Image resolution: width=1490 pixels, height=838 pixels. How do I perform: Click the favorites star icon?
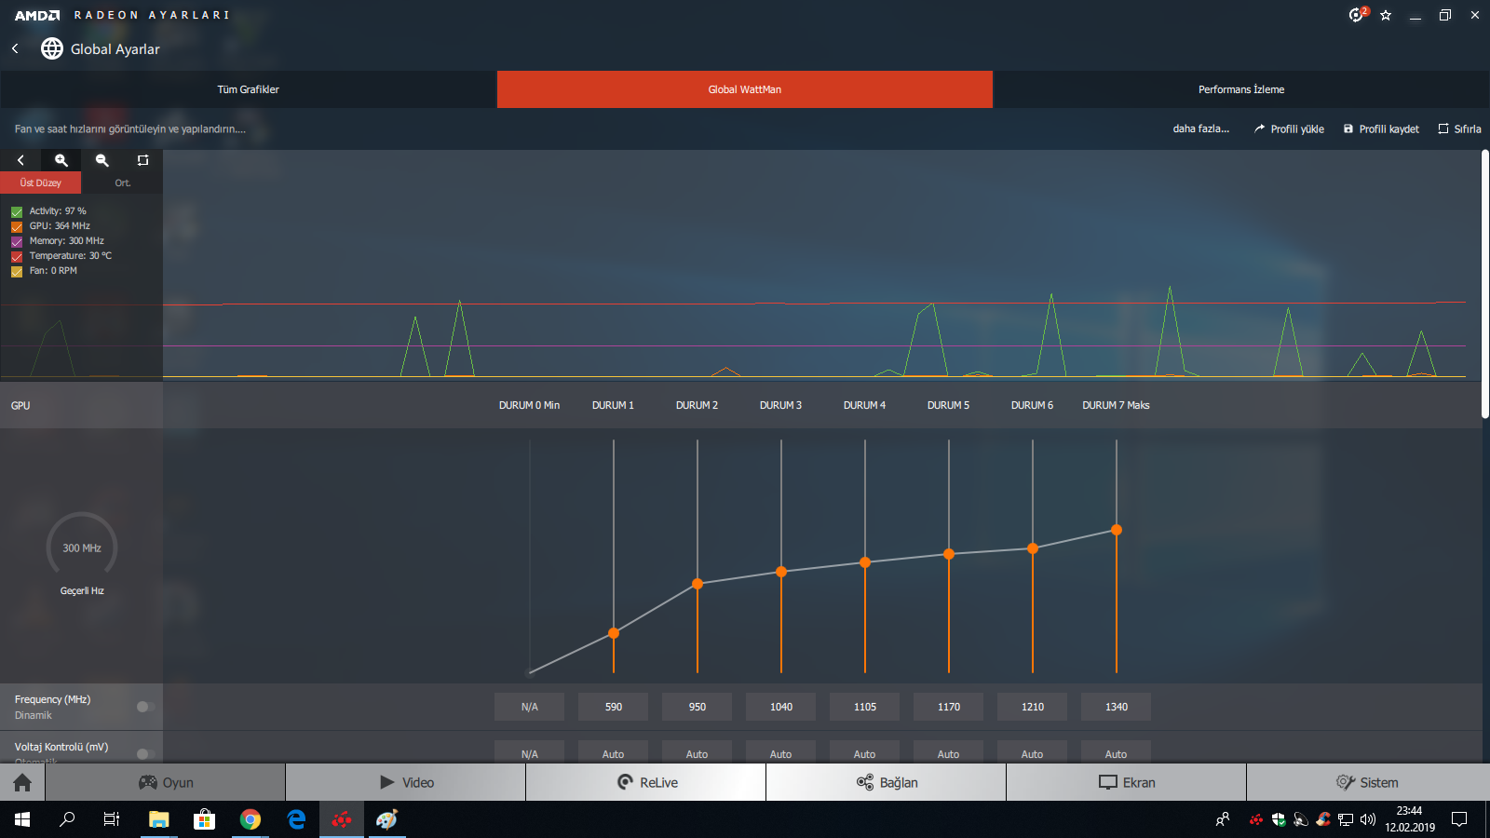tap(1386, 15)
